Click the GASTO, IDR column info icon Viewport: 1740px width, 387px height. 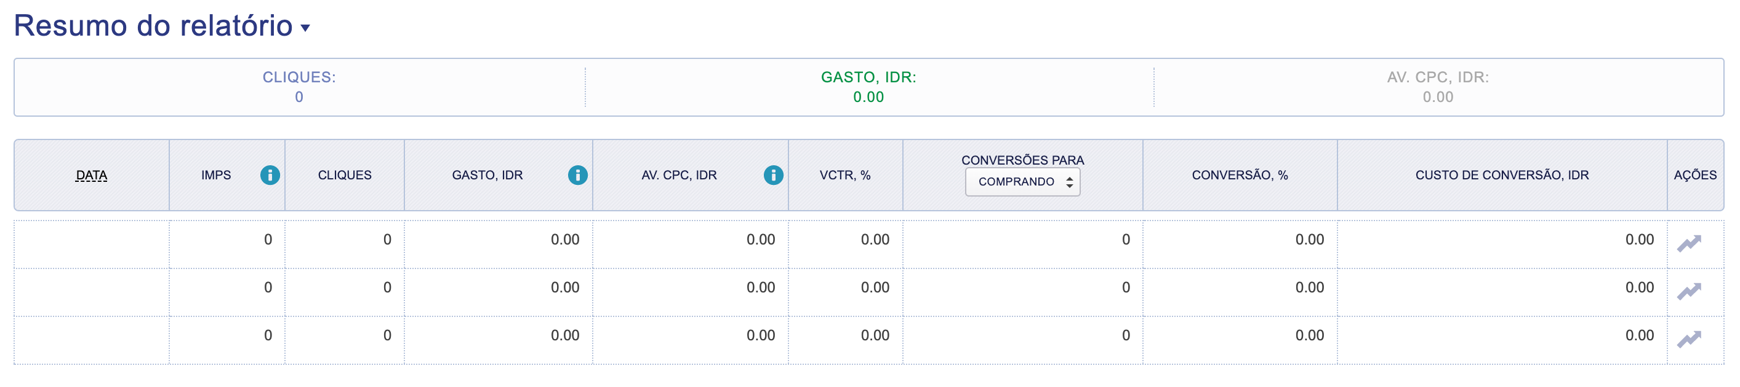(577, 175)
